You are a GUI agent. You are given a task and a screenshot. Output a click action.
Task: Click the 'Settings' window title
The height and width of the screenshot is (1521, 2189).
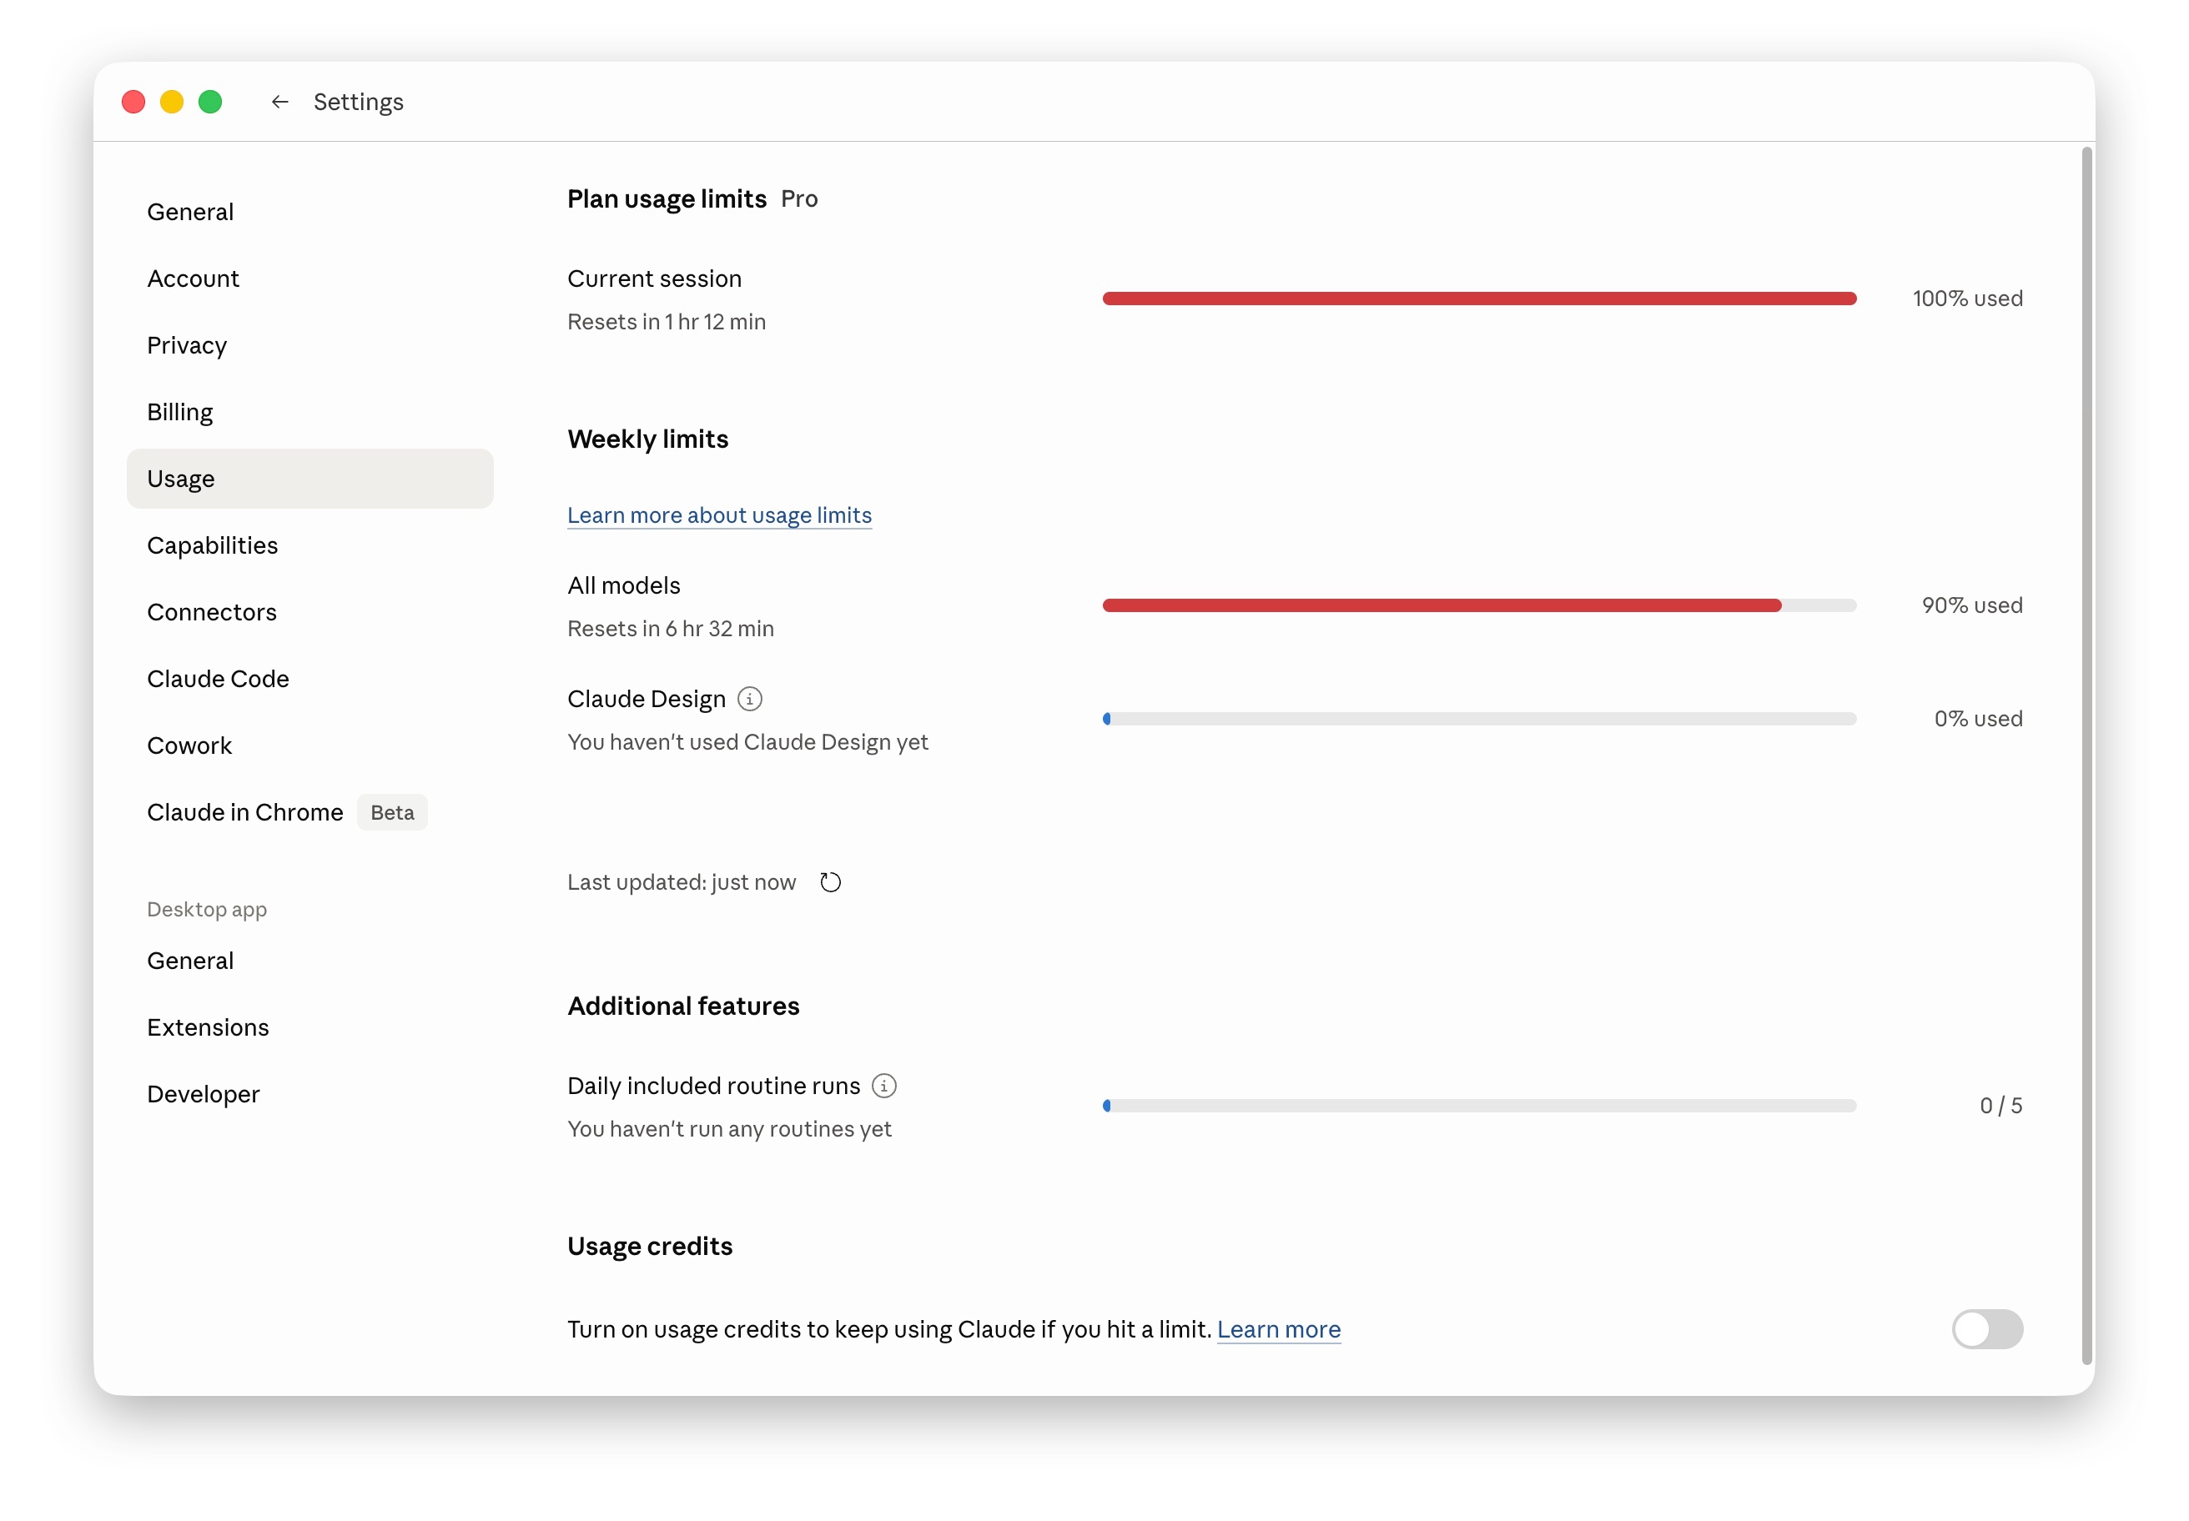tap(359, 102)
